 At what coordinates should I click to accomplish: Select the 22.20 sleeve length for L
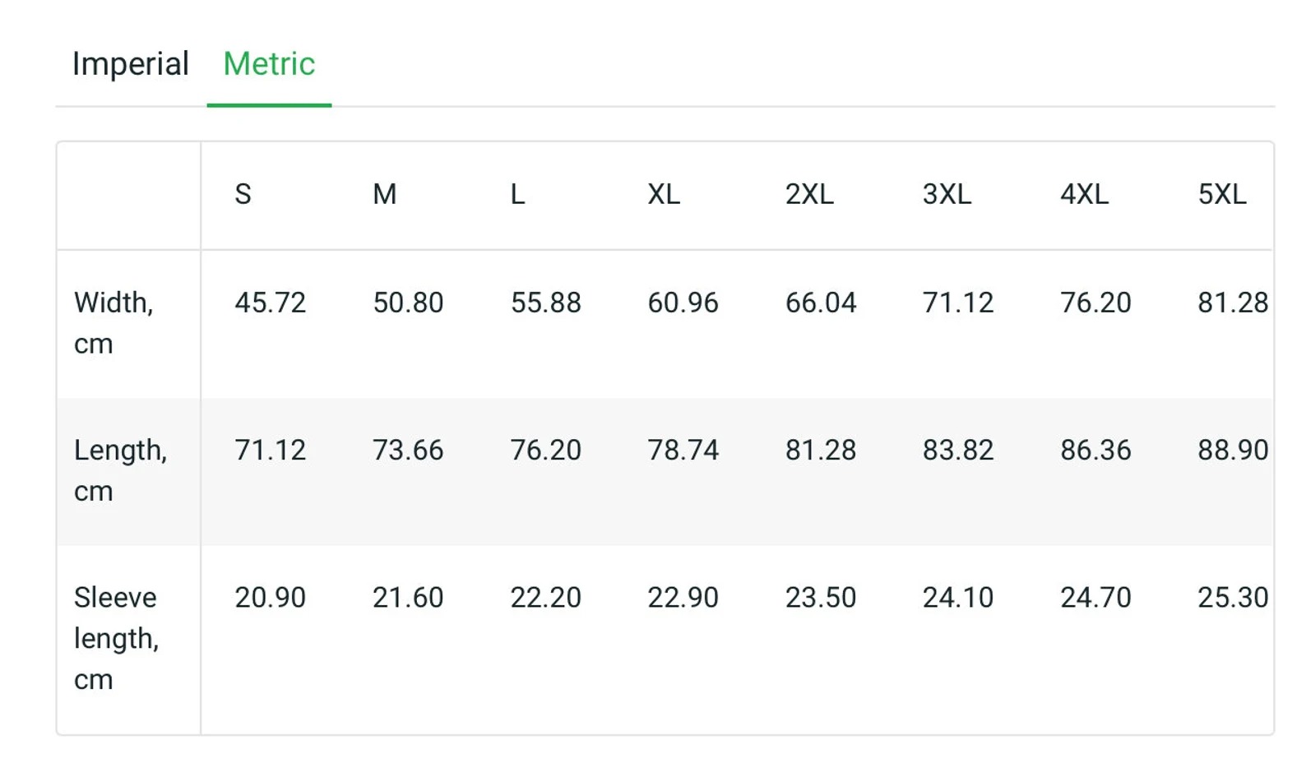click(545, 598)
